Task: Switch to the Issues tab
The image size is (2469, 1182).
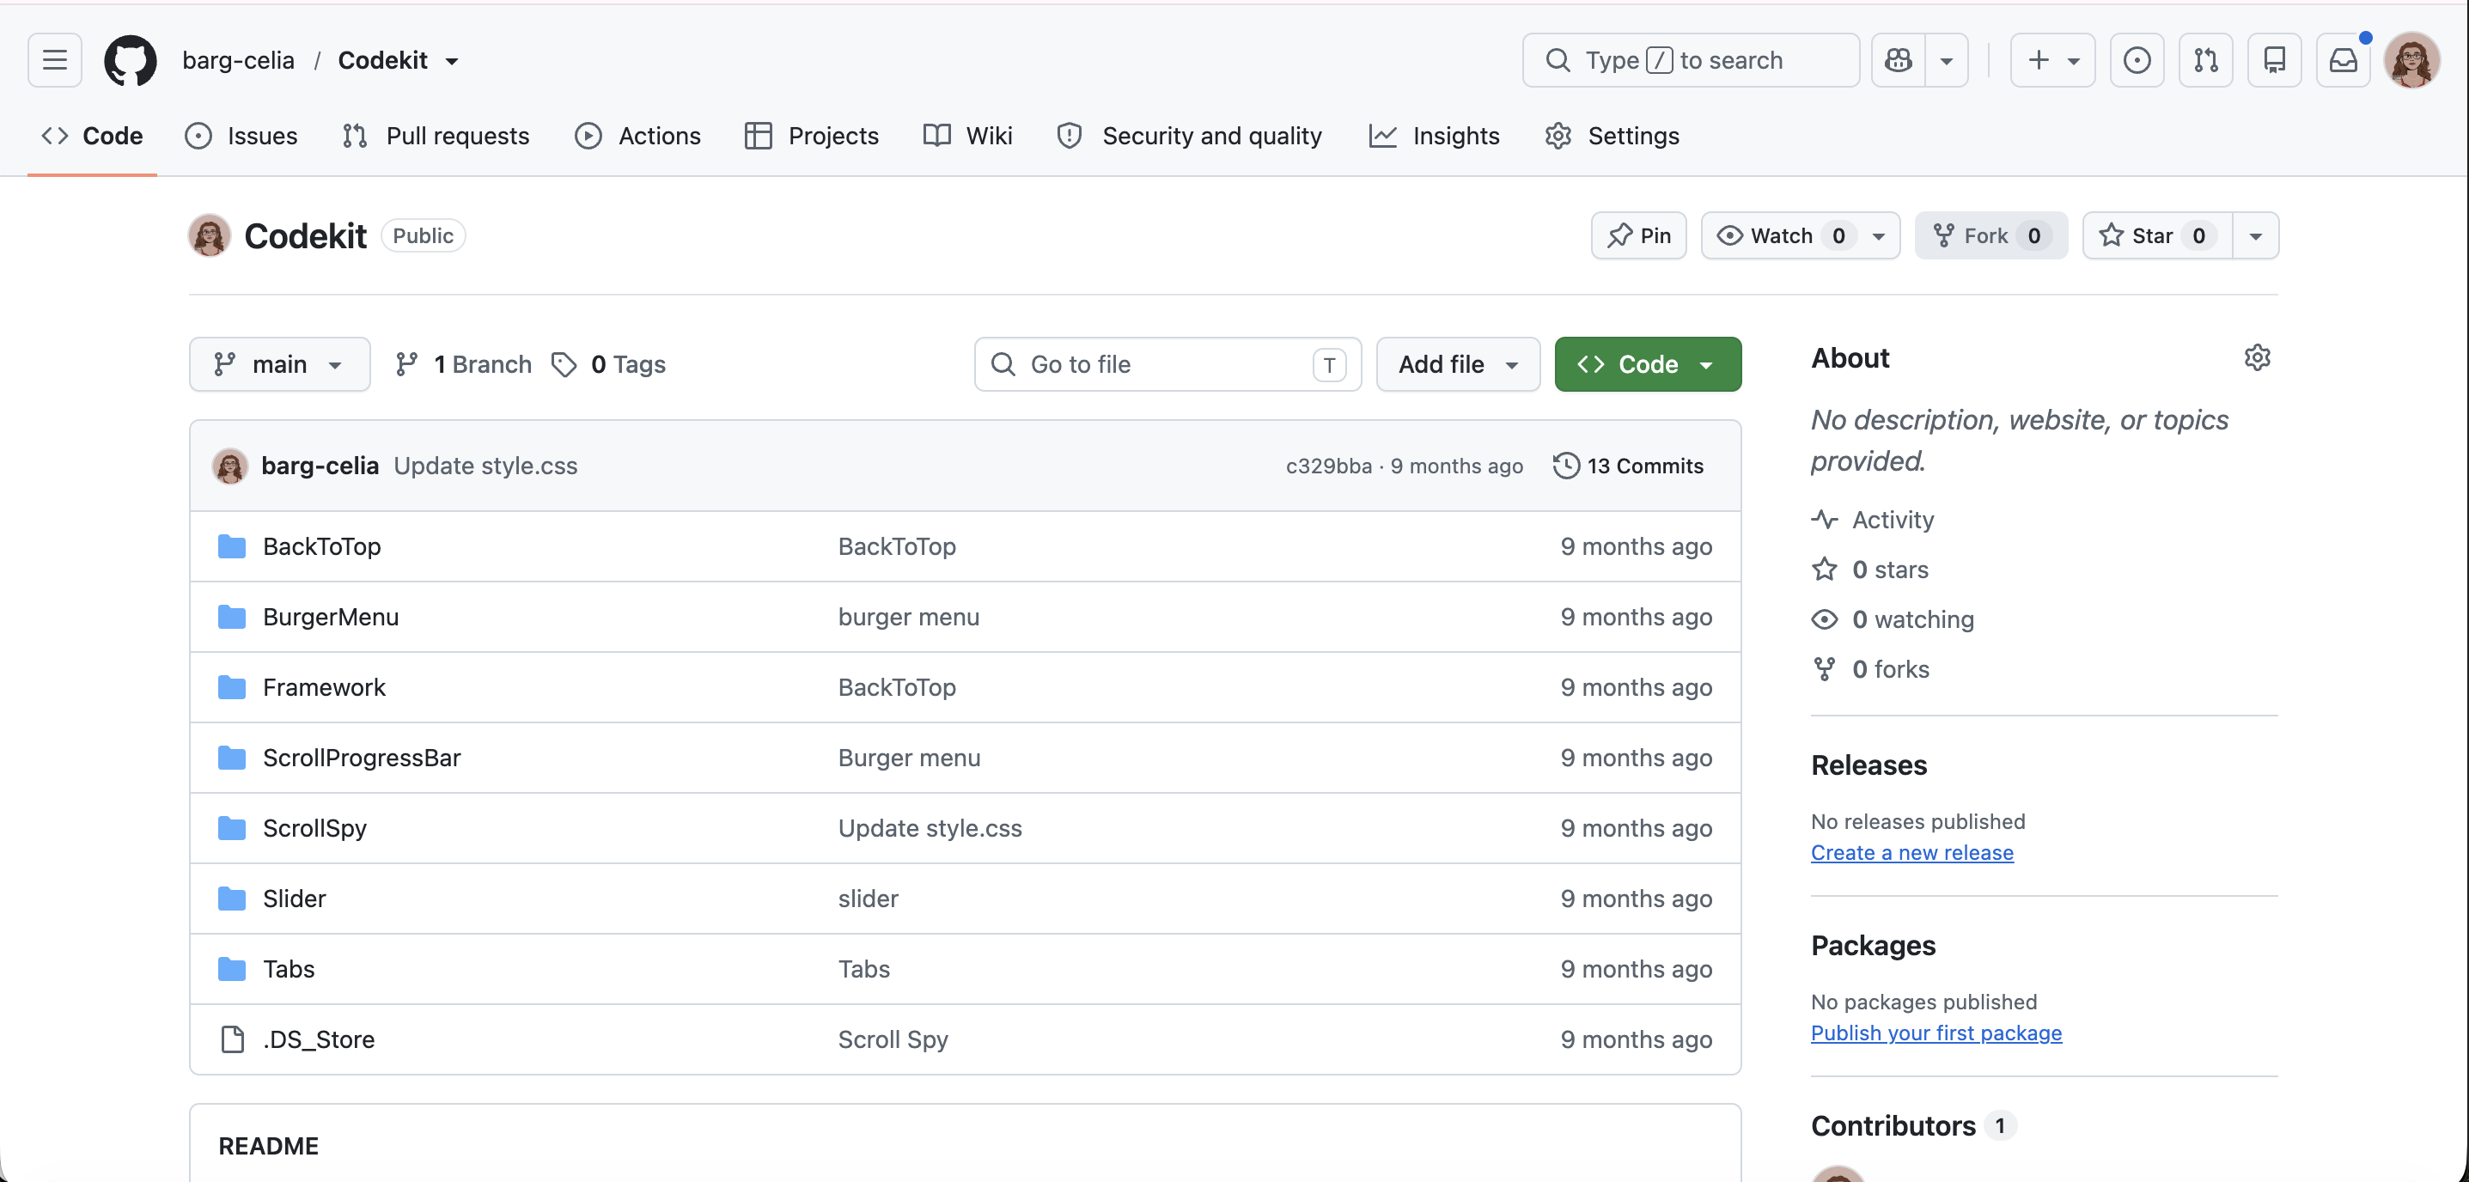Action: click(241, 136)
